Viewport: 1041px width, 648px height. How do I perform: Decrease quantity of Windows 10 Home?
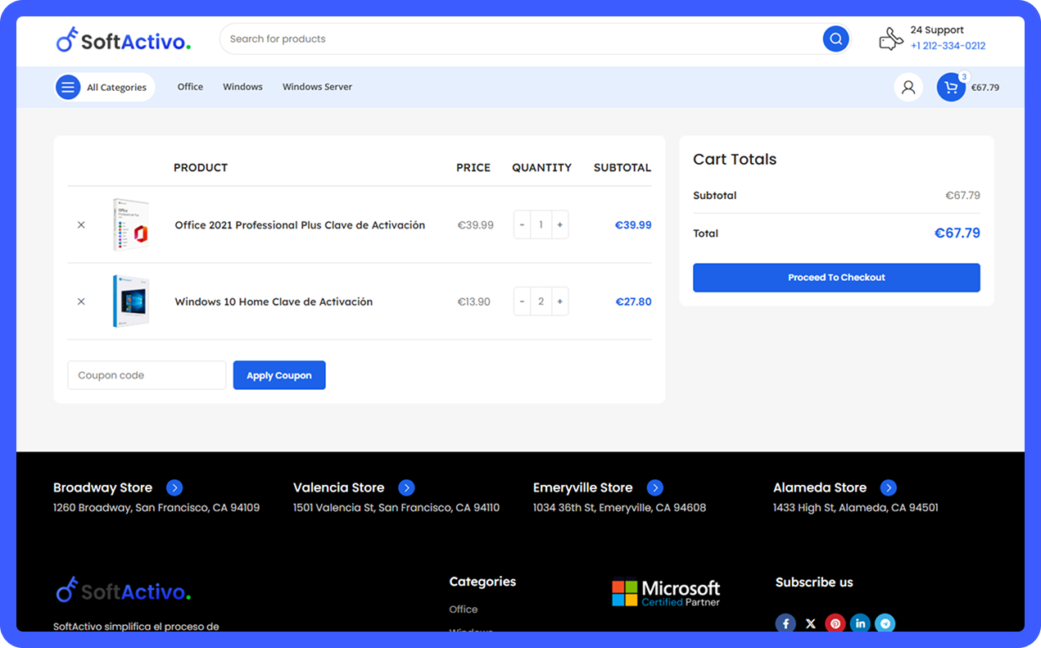coord(522,301)
